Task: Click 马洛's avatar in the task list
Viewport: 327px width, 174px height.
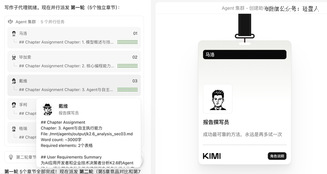Action: point(14,33)
